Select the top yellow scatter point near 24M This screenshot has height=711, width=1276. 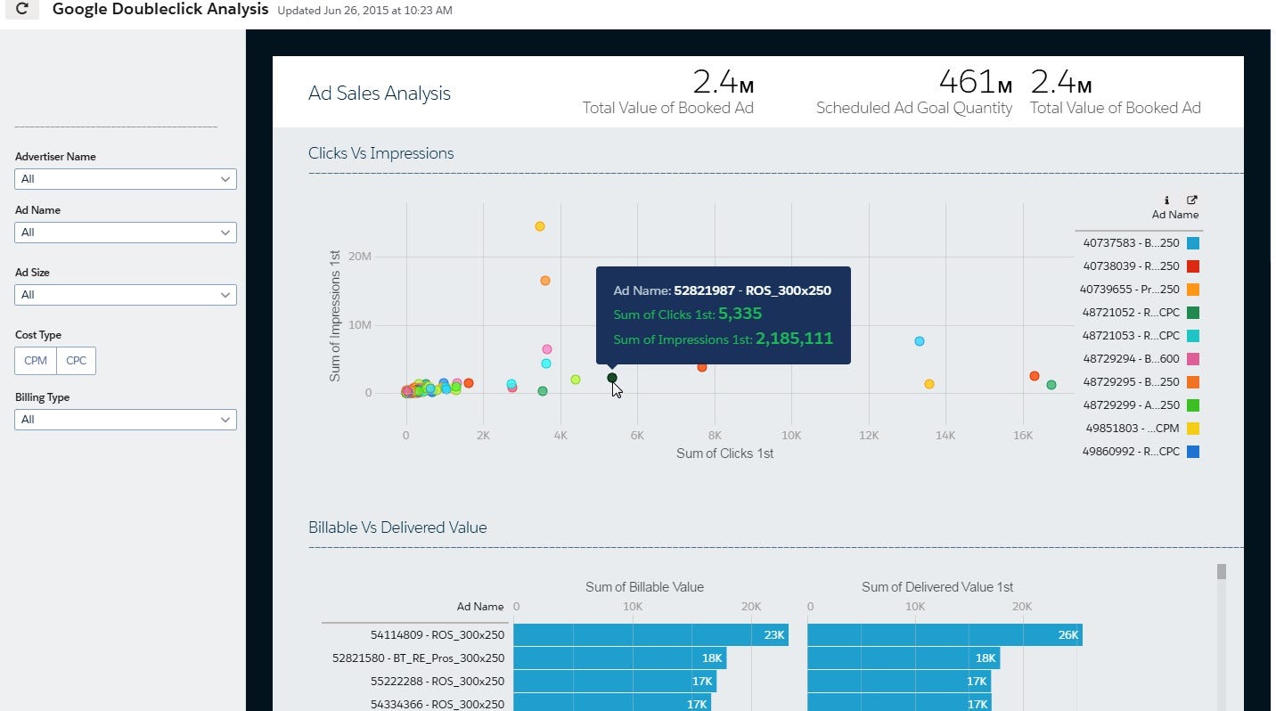point(539,226)
